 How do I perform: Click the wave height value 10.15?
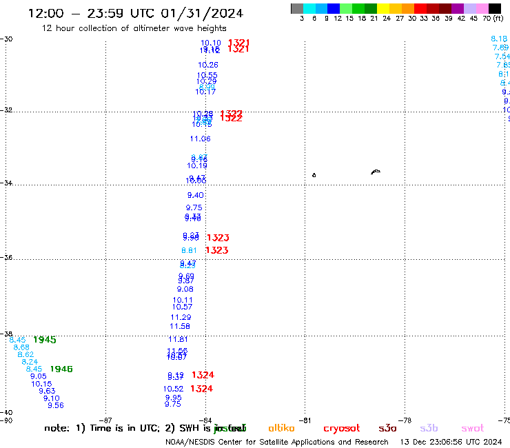click(41, 384)
